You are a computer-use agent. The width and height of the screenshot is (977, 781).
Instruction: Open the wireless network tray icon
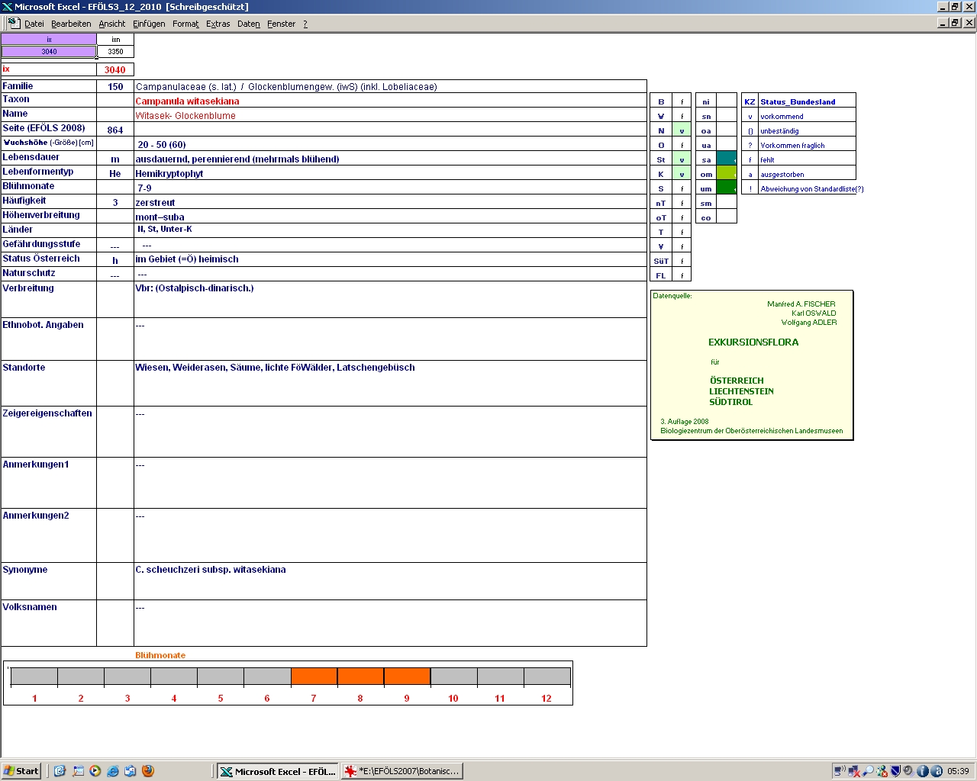pyautogui.click(x=840, y=771)
